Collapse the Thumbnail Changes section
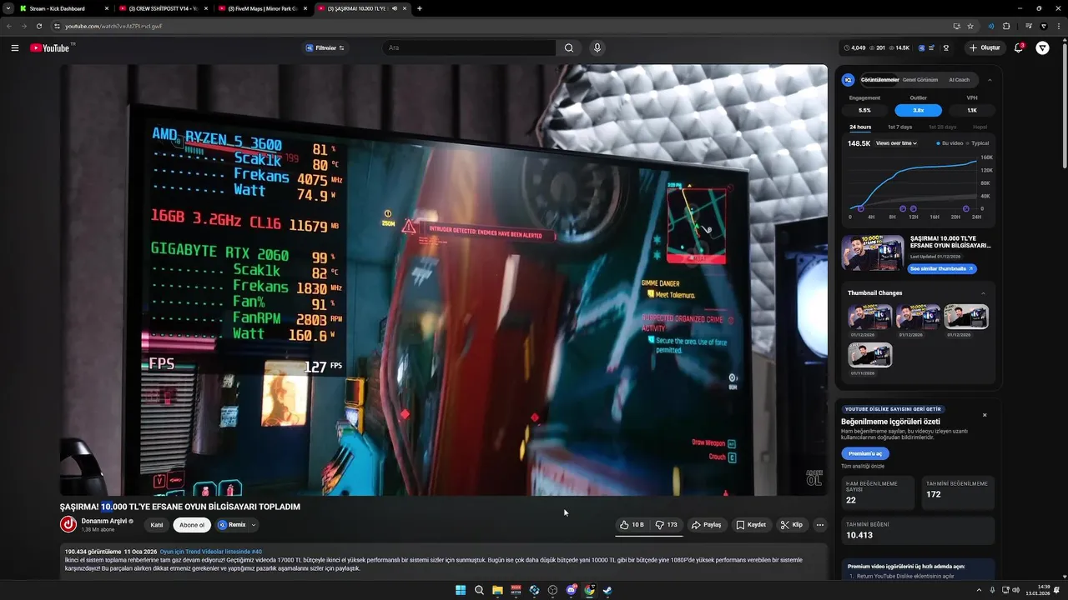Screen dimensions: 1068x600 [983, 293]
